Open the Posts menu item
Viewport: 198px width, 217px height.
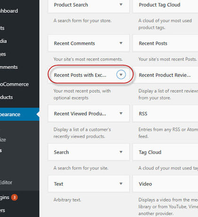2,28
